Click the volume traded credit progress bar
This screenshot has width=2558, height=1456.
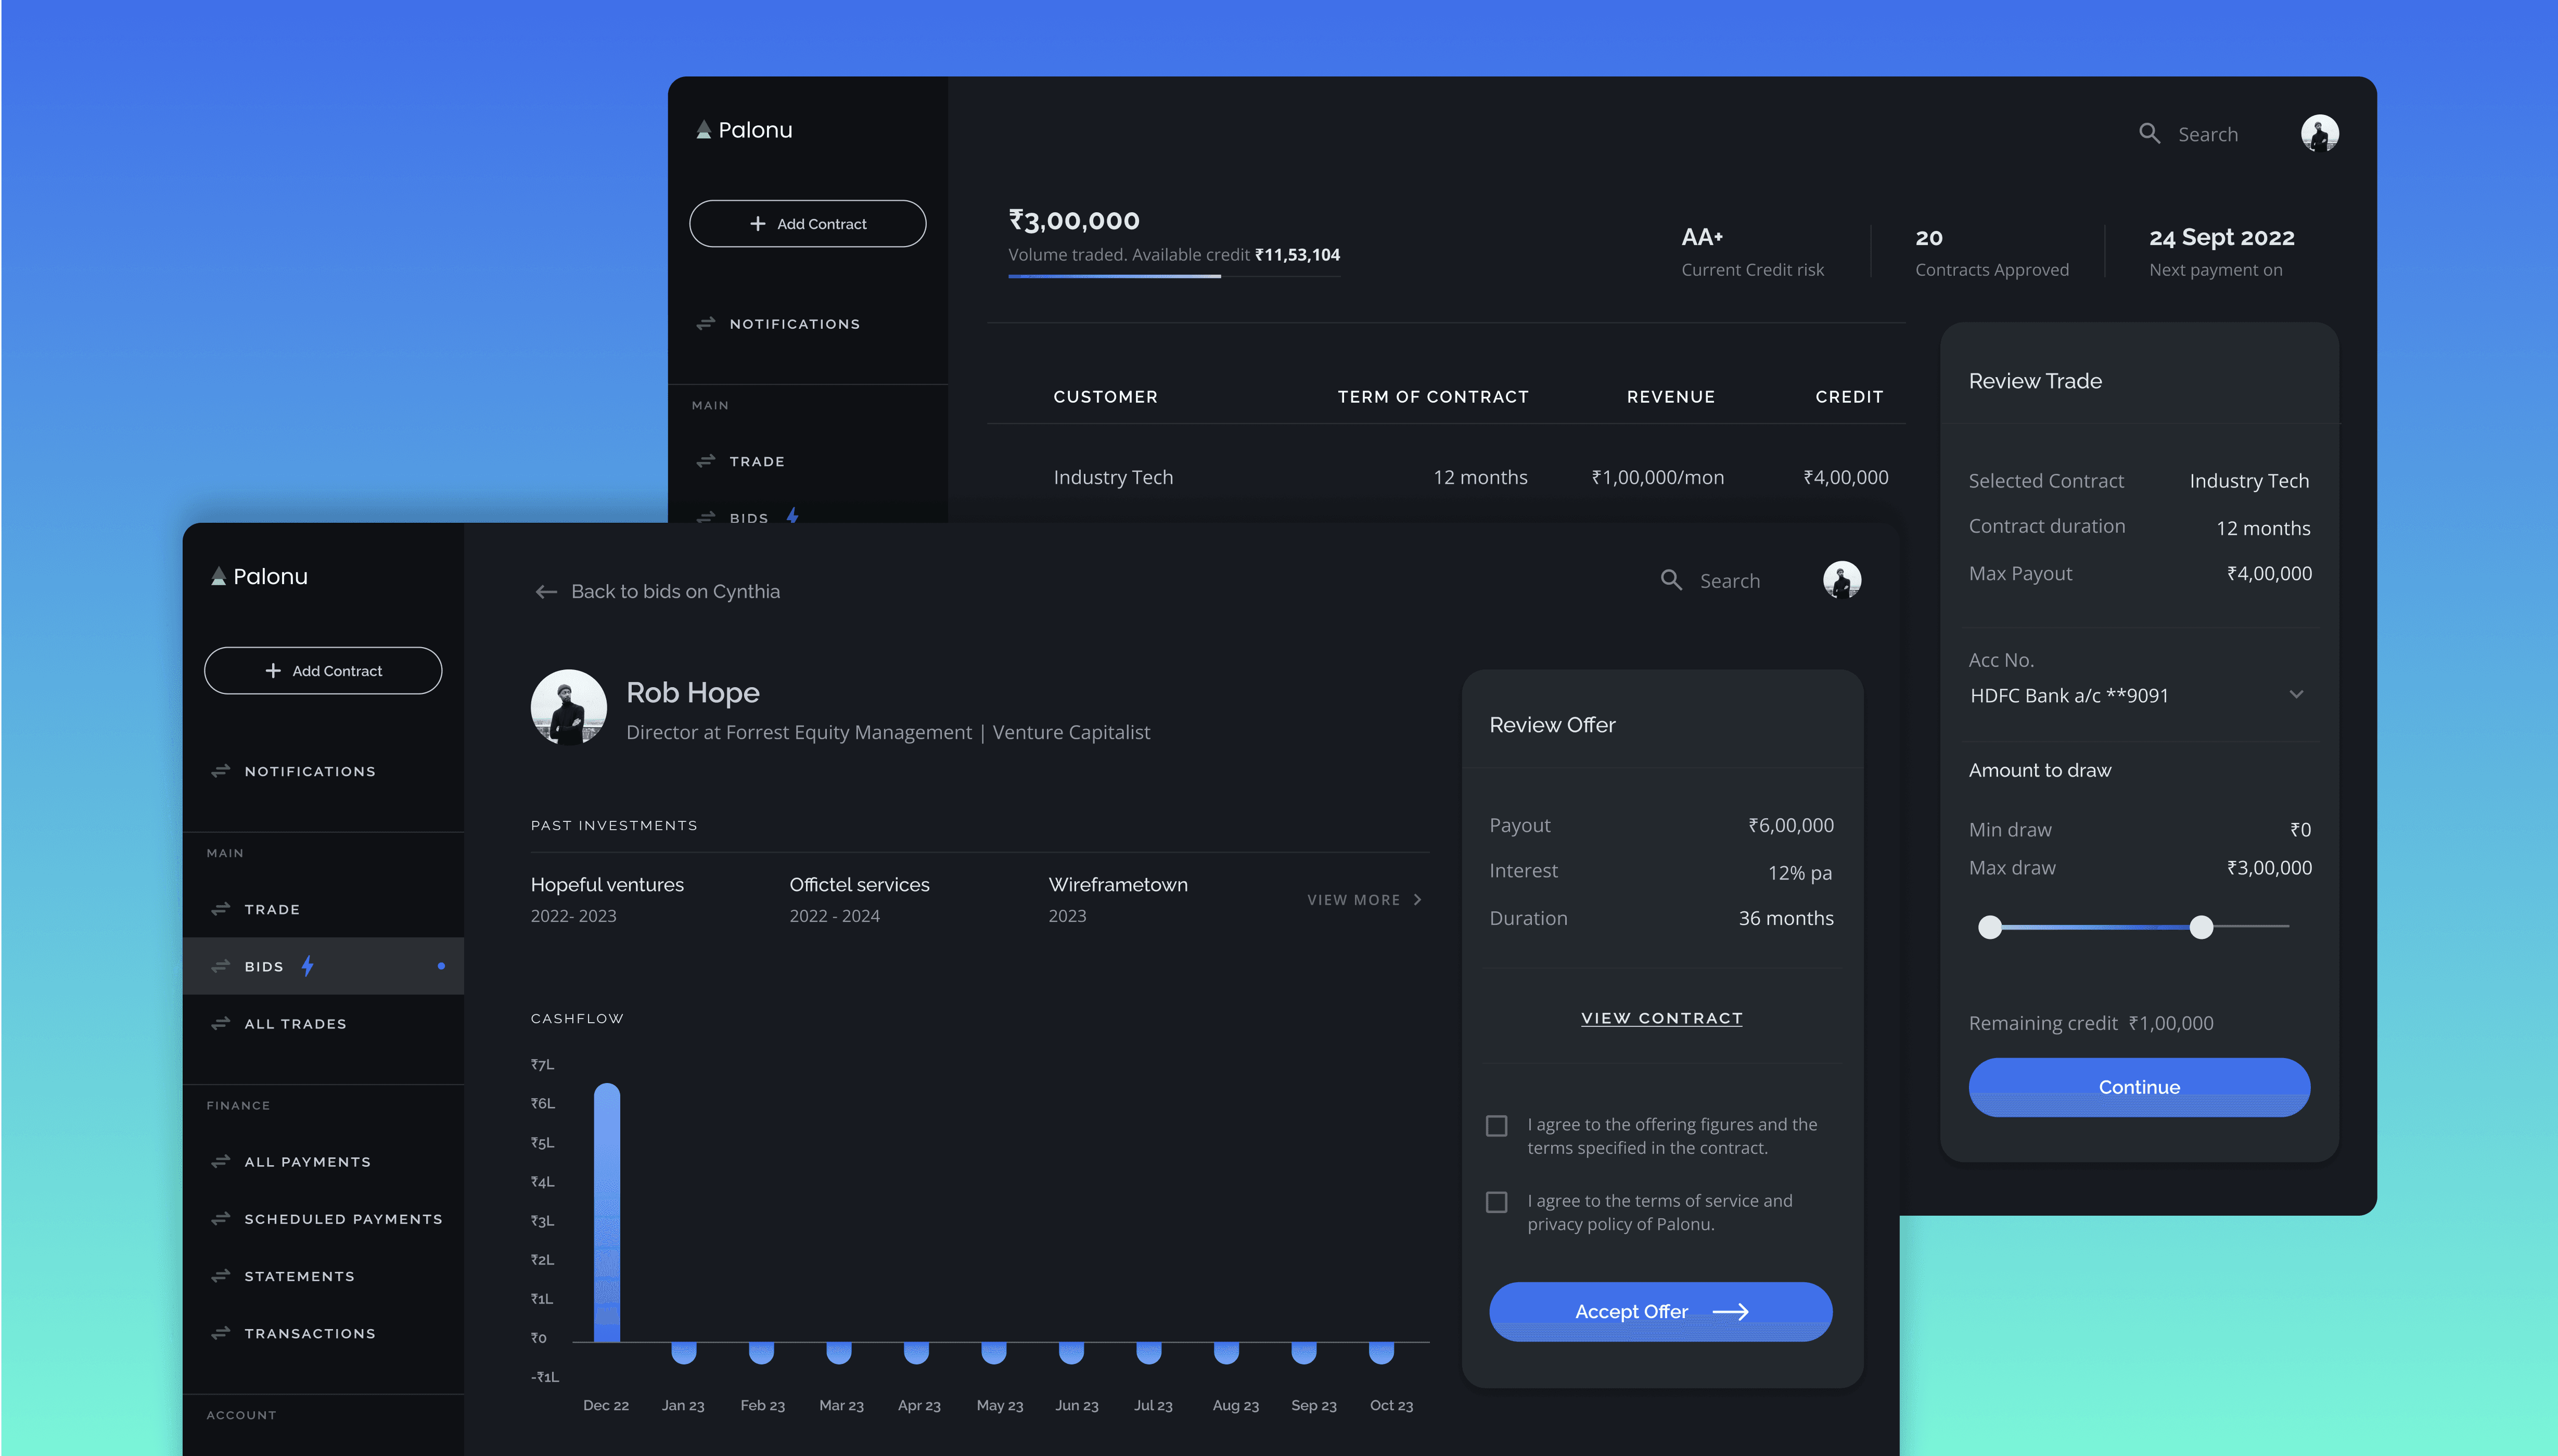click(x=1174, y=276)
